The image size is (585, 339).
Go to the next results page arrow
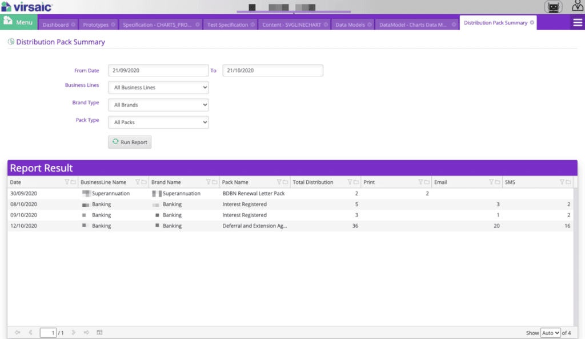(x=73, y=333)
